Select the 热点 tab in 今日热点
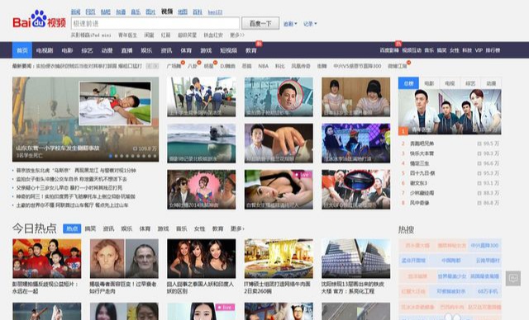The image size is (529, 320). pos(72,228)
